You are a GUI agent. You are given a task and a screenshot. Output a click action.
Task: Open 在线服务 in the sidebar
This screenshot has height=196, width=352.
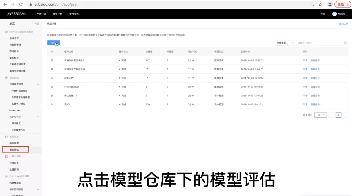click(x=14, y=163)
